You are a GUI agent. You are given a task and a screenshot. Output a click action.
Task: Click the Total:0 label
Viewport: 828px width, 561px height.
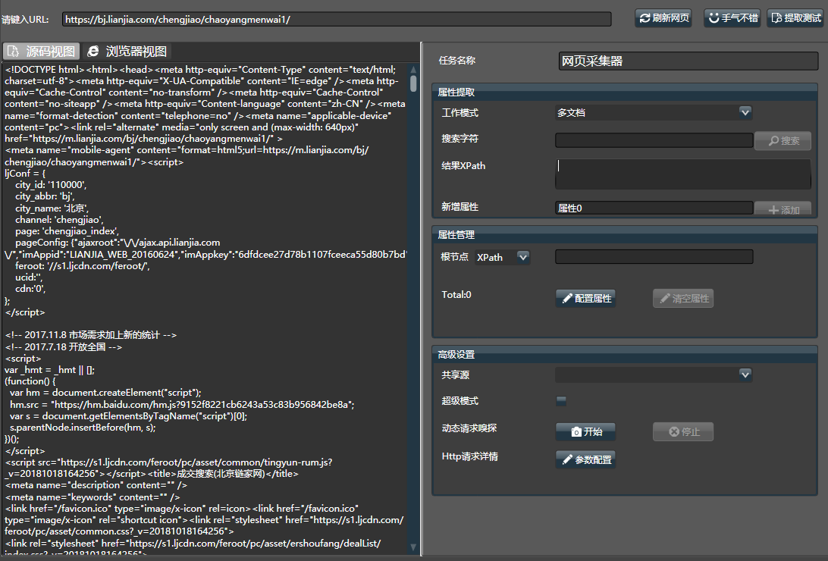click(456, 294)
